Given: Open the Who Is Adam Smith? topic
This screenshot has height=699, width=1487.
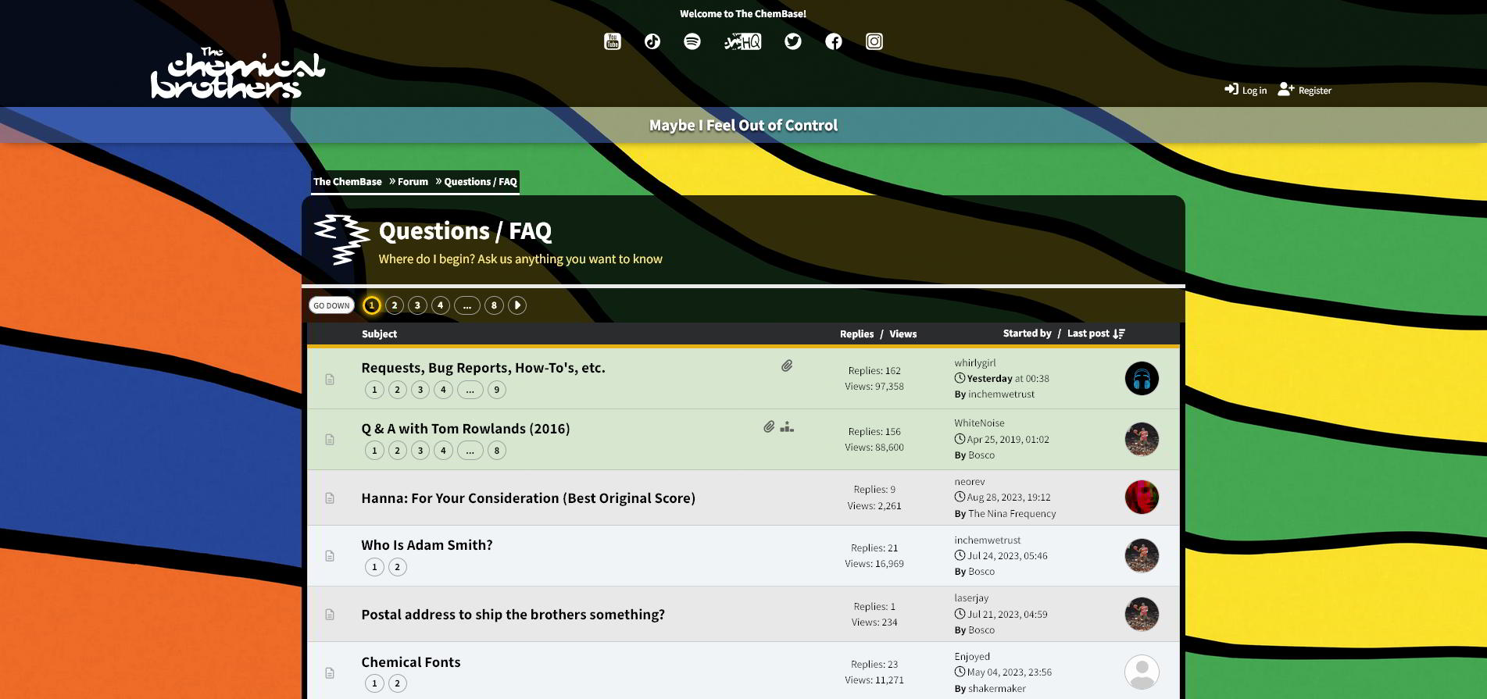Looking at the screenshot, I should 427,545.
